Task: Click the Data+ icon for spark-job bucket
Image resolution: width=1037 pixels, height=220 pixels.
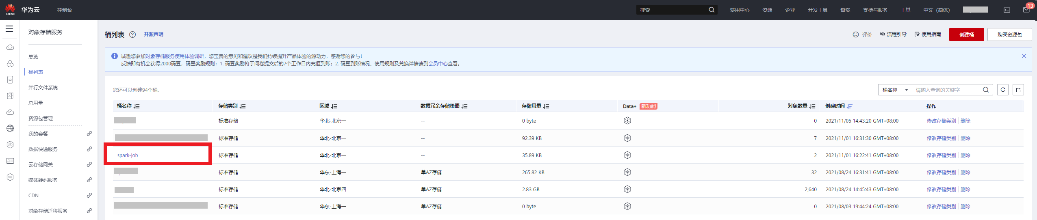Action: [x=627, y=155]
